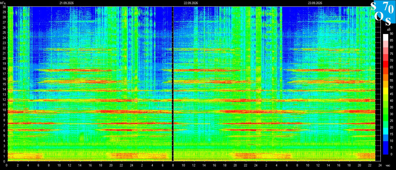This screenshot has height=170, width=396.
Task: Click the 13 MHz frequency axis label
Action: tap(4, 94)
